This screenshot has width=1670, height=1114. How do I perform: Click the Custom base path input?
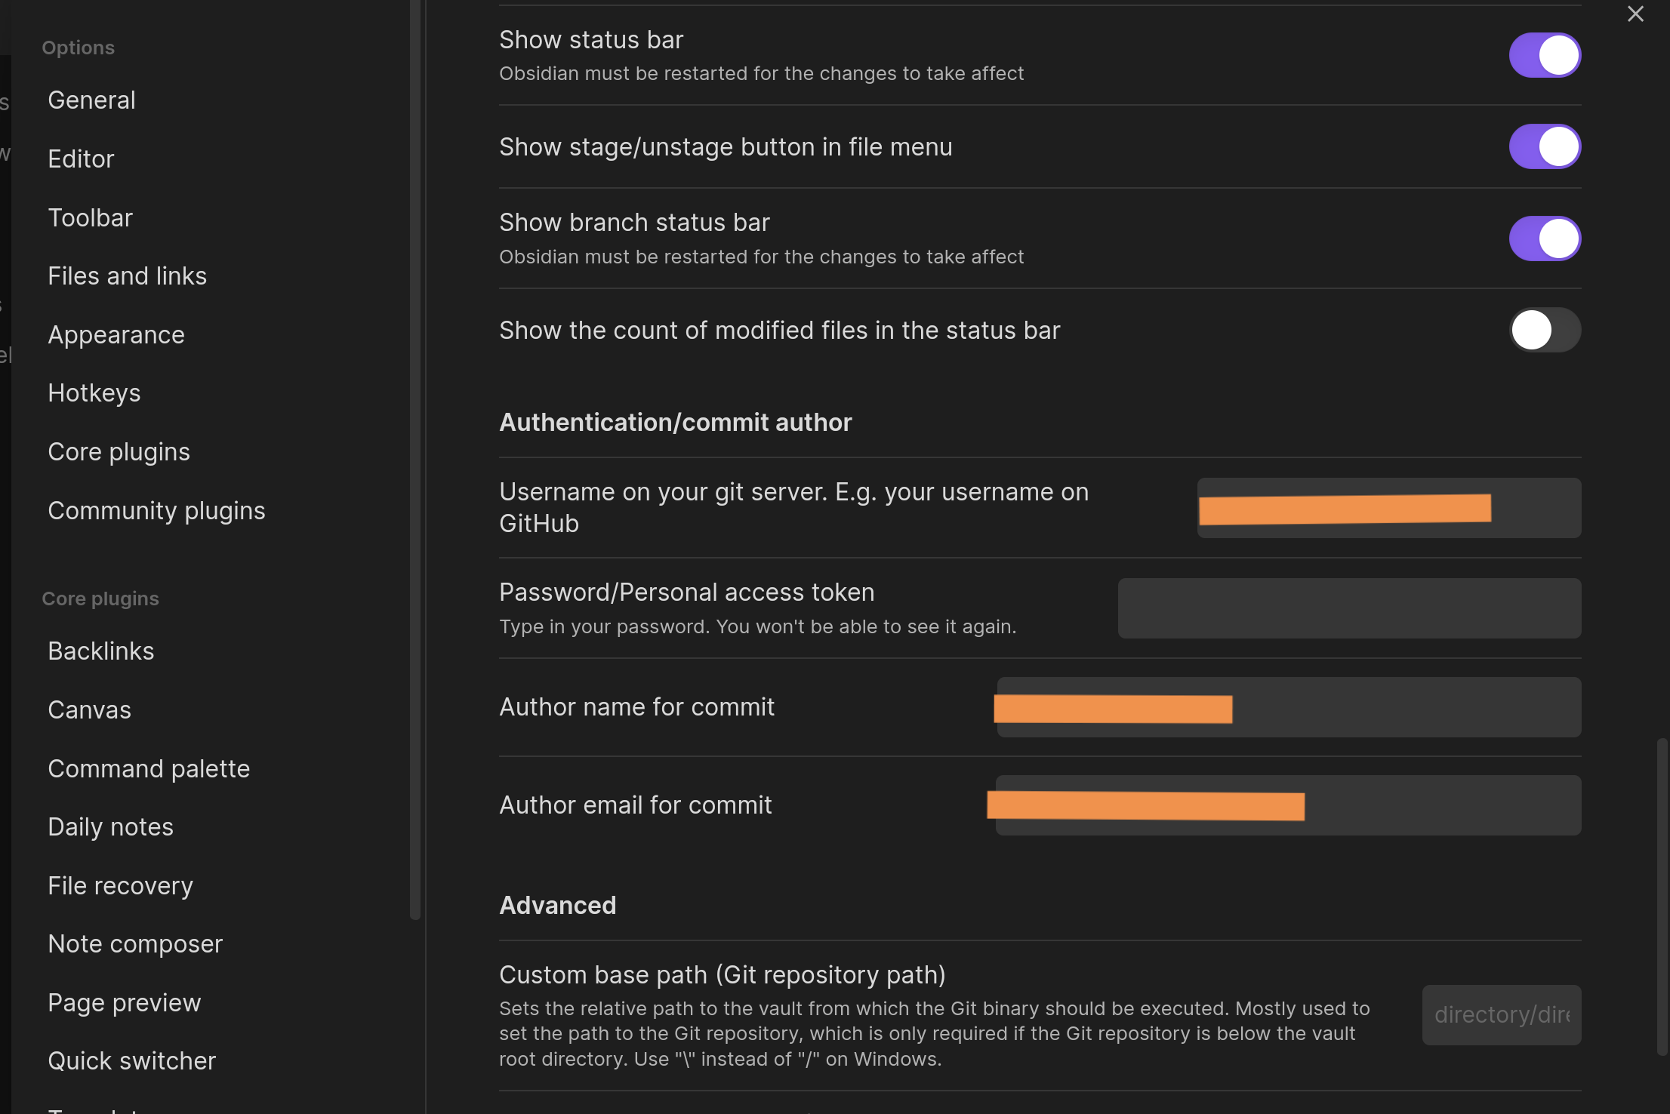click(1501, 1015)
